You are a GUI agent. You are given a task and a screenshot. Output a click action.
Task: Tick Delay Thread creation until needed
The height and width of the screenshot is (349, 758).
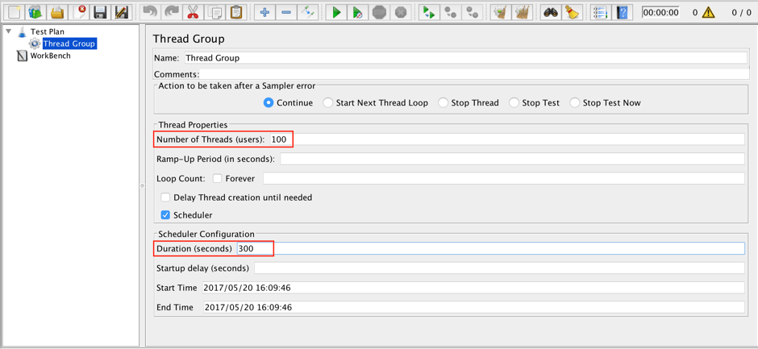click(x=165, y=197)
